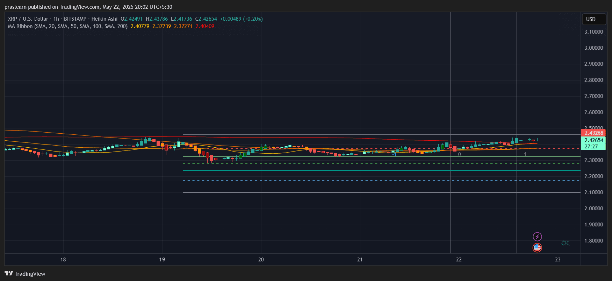Click the SMA 50 value 2.37739

161,26
